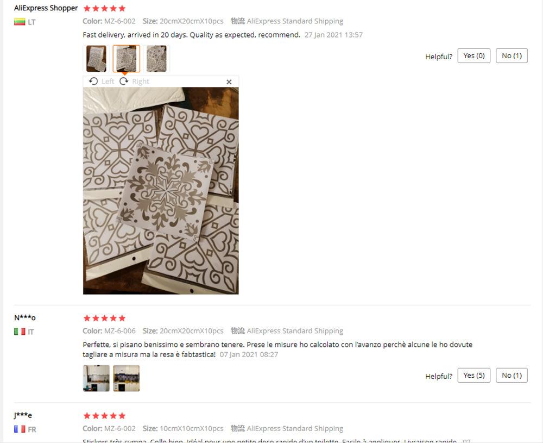Open third thumbnail of LT shopper review

(156, 59)
